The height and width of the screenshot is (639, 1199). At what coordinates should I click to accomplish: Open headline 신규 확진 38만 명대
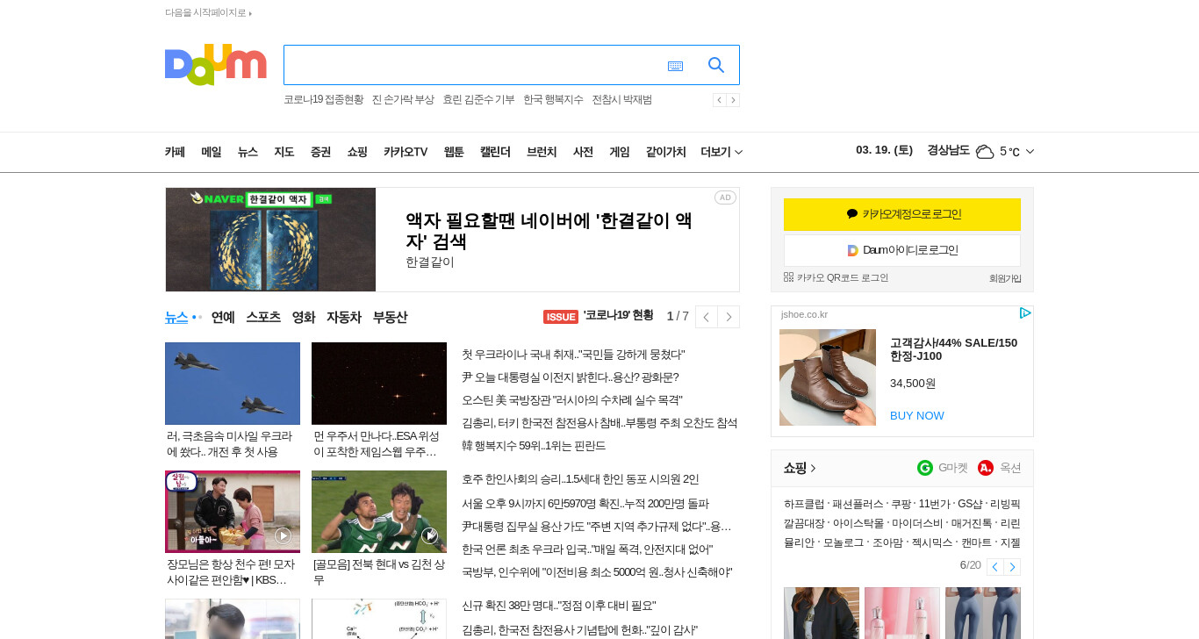559,606
